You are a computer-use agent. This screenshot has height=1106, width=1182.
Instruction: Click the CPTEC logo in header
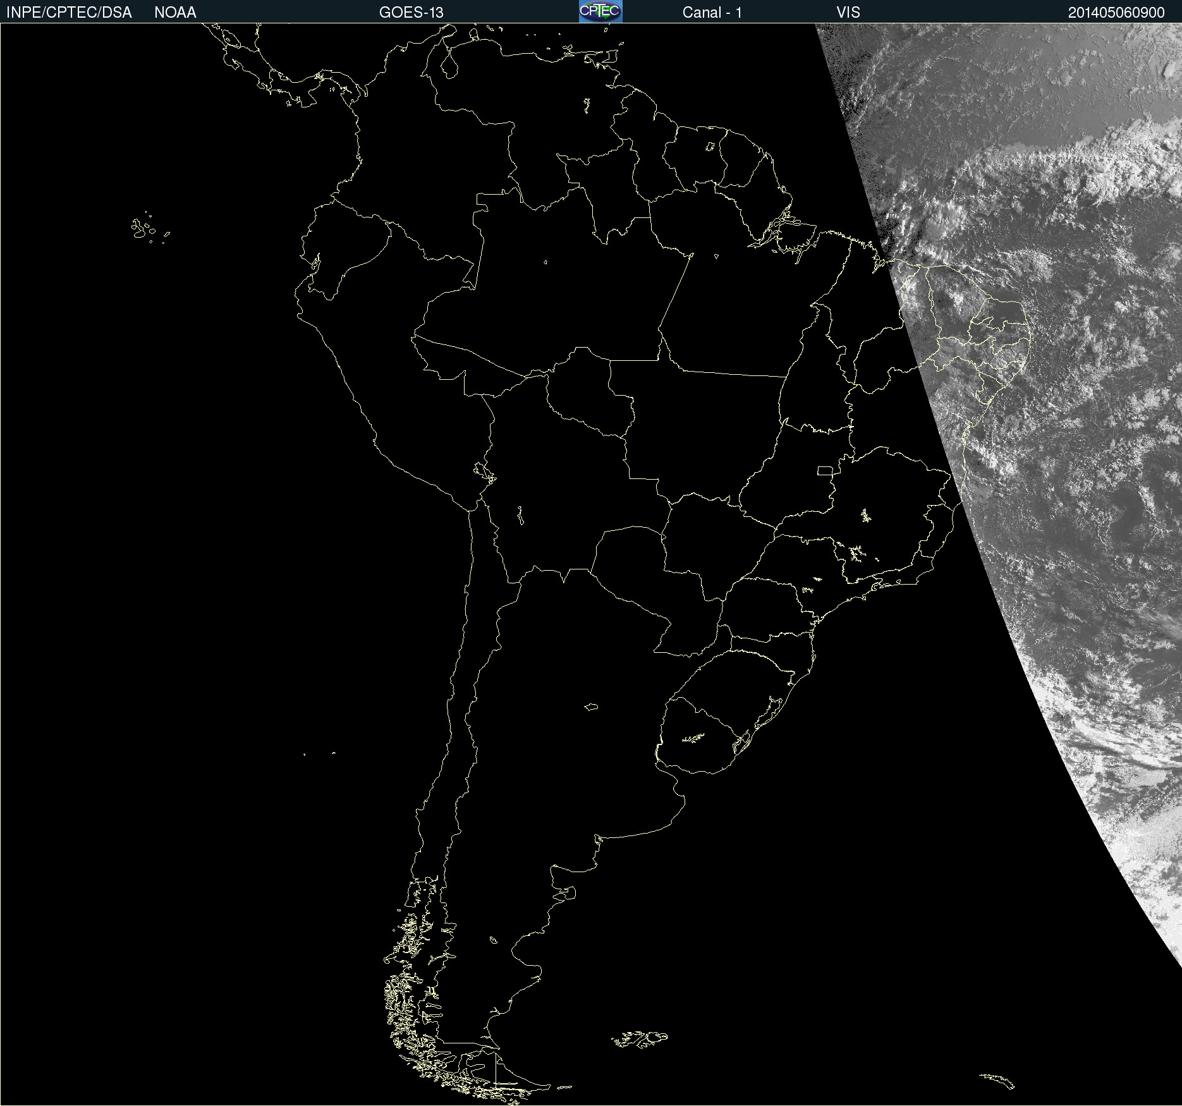600,11
